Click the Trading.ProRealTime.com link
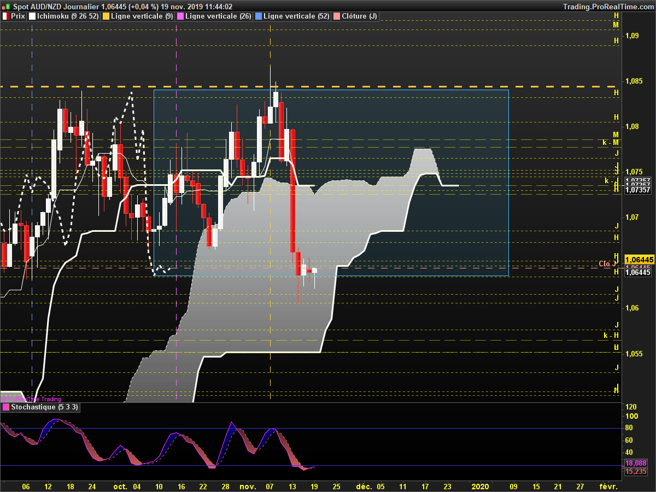656x492 pixels. coord(608,7)
